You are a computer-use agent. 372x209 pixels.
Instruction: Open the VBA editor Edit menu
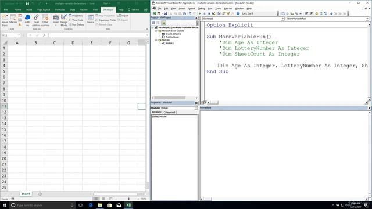[x=166, y=9]
